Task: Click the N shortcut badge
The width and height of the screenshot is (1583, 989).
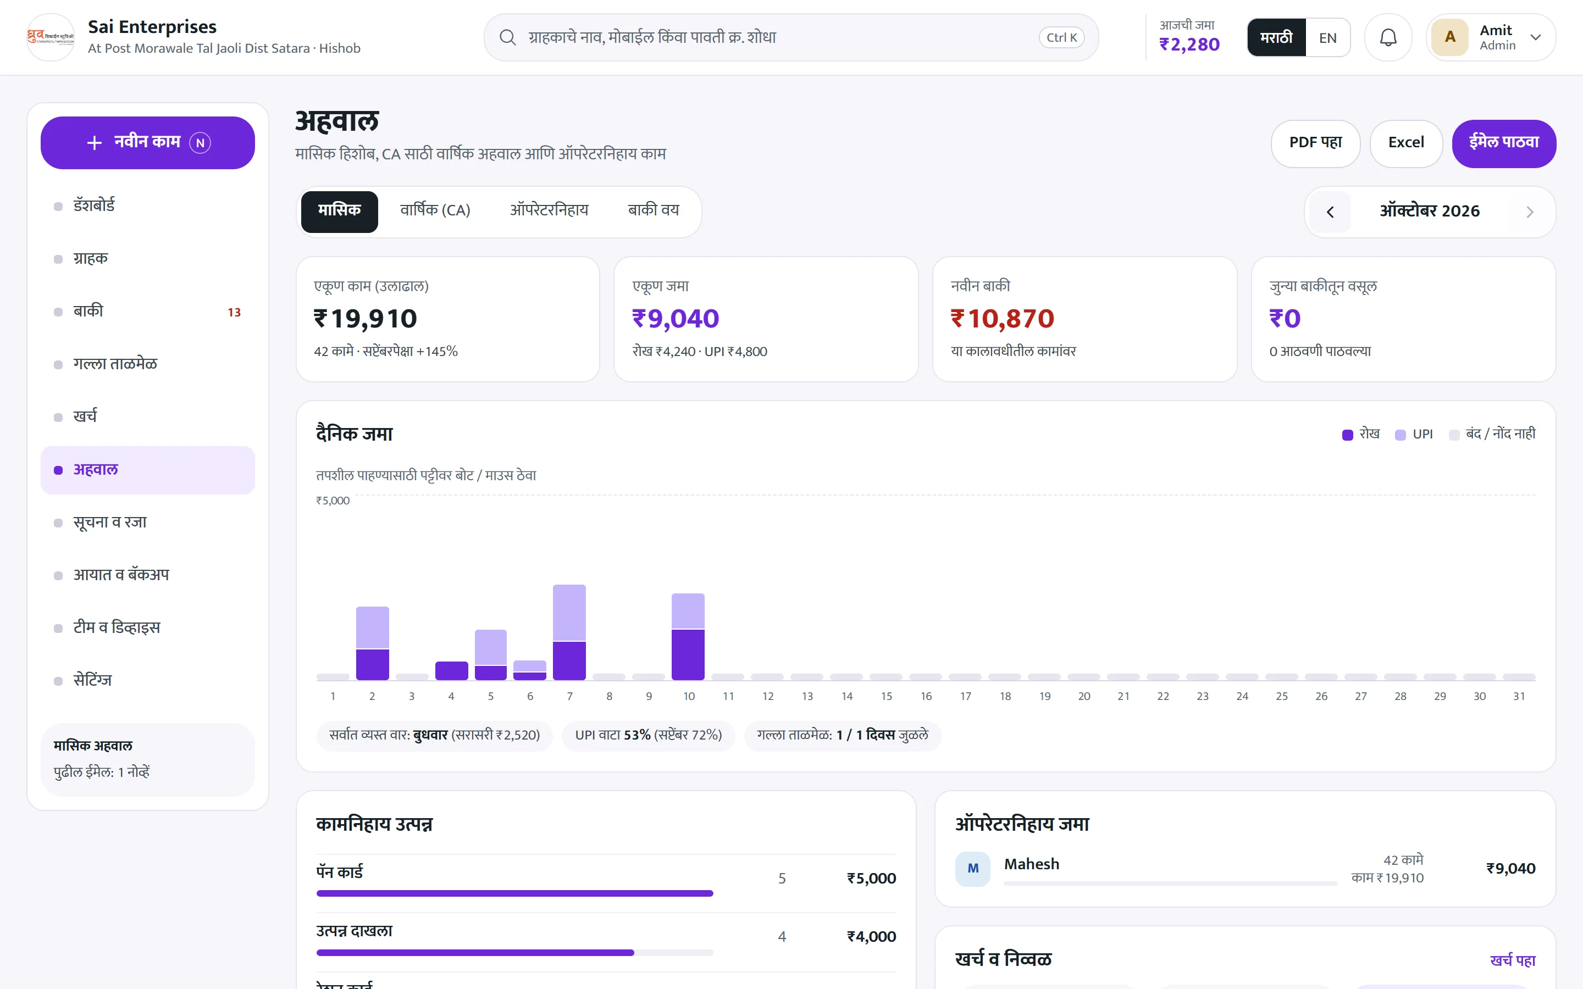Action: pos(200,143)
